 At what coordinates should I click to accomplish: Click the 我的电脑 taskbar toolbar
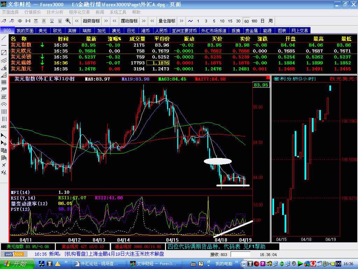224,264
